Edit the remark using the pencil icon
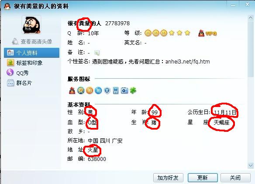Screen dimensions: 255x184 point(97,53)
